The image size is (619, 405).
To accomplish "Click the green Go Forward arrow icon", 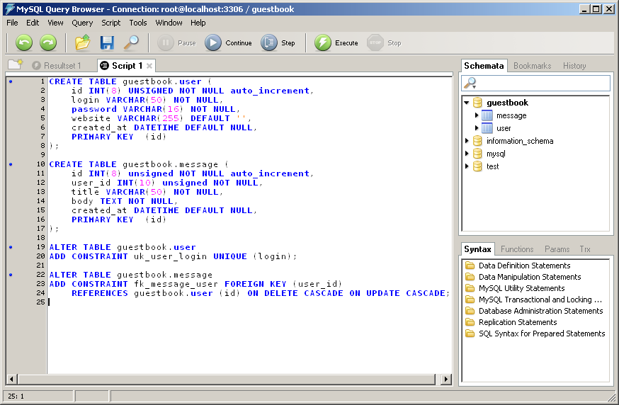I will coord(48,43).
